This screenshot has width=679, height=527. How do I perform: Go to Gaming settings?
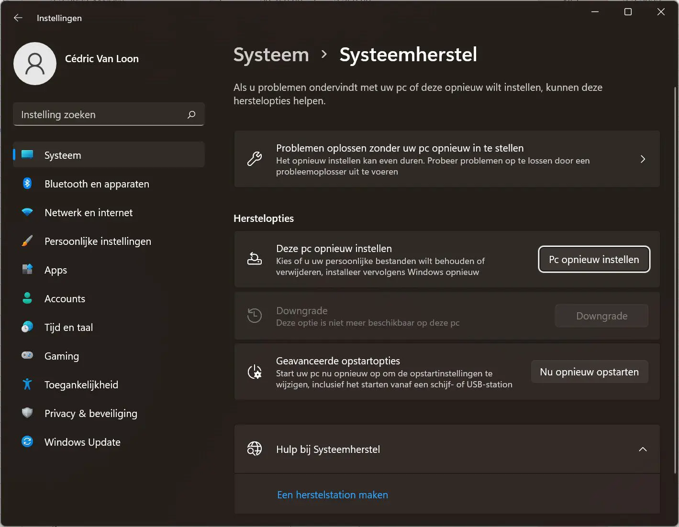coord(109,356)
